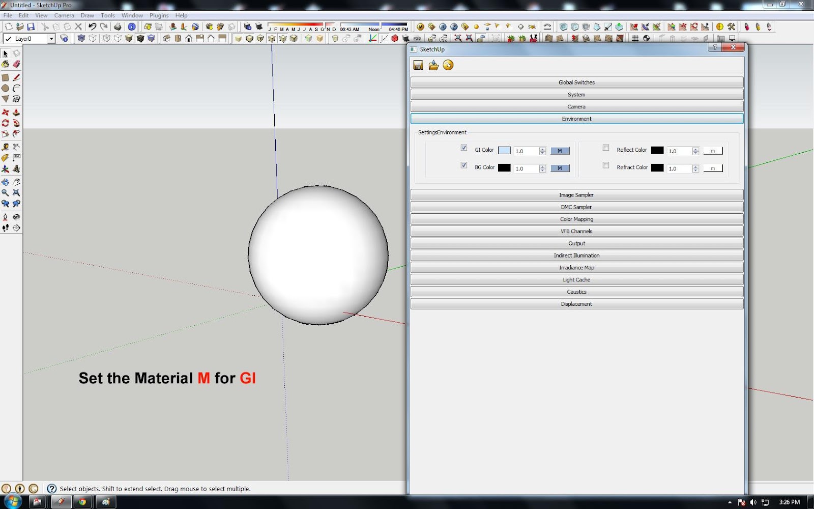Choose the Rectangle draw tool
Viewport: 814px width, 509px height.
point(6,78)
